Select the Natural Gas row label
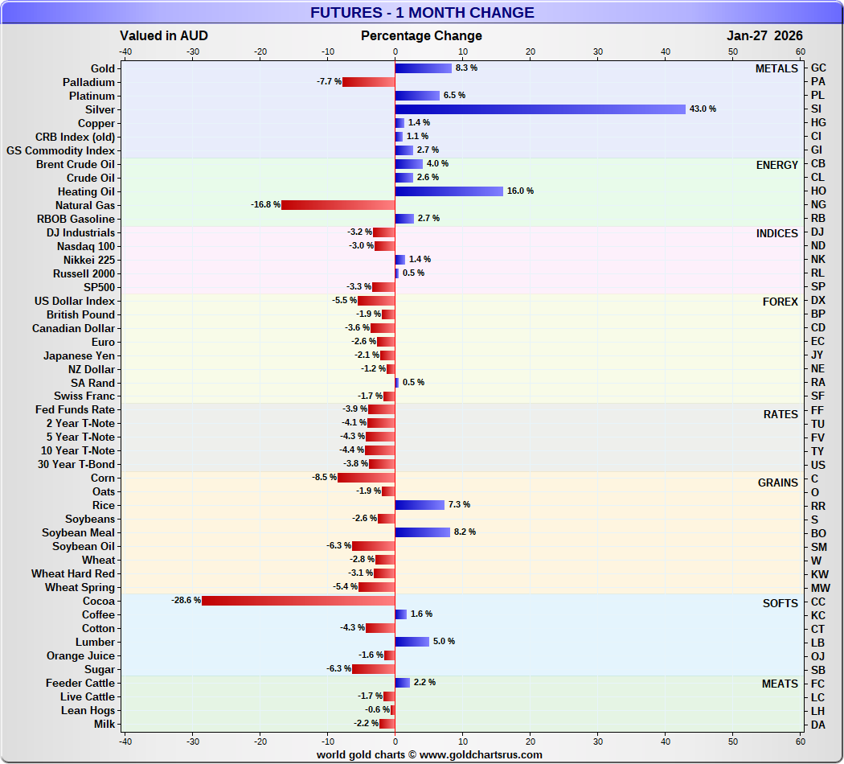Image resolution: width=844 pixels, height=764 pixels. (85, 205)
